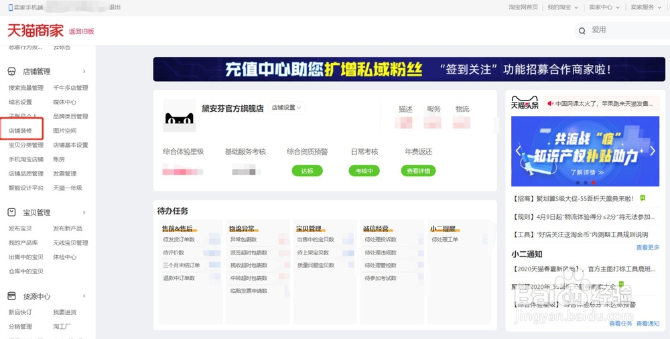Click 退款中订单数 task row
This screenshot has height=339, width=670.
(179, 278)
